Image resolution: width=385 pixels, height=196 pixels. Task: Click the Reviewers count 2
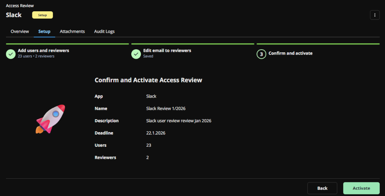(x=147, y=158)
